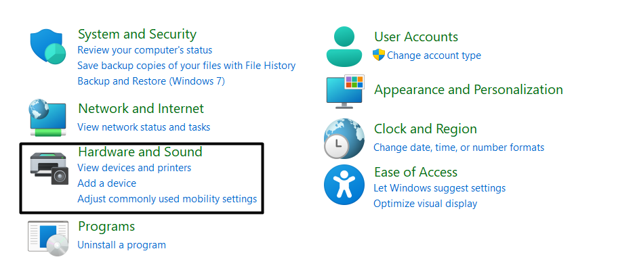
Task: Open the Programs disc icon
Action: tap(48, 237)
